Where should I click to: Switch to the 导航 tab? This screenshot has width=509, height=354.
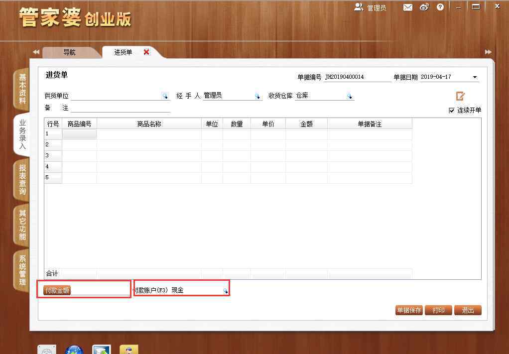69,52
